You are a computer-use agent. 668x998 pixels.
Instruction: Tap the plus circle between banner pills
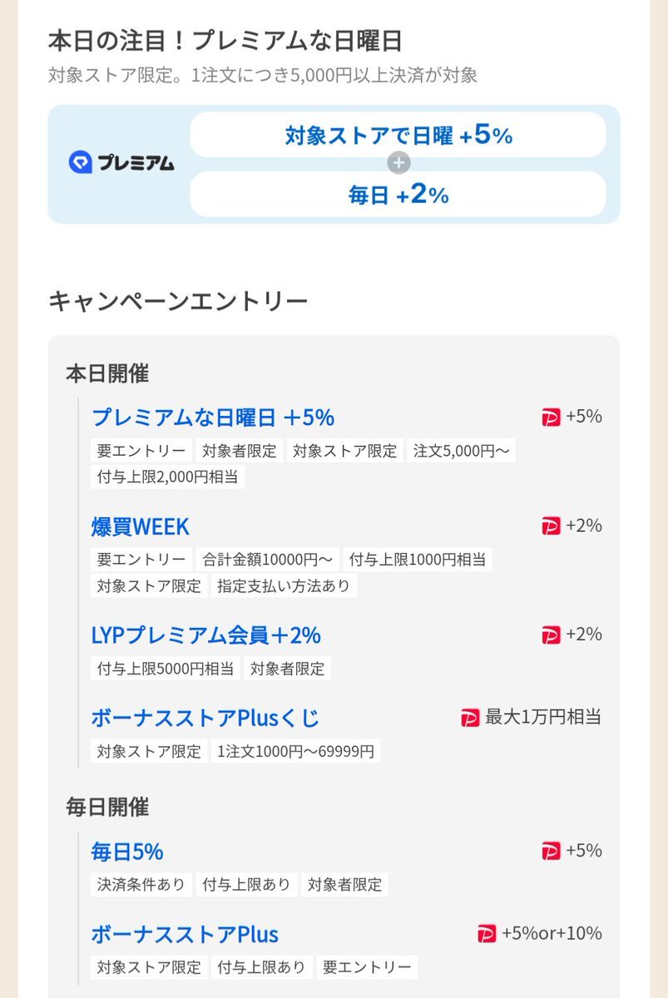pyautogui.click(x=398, y=163)
